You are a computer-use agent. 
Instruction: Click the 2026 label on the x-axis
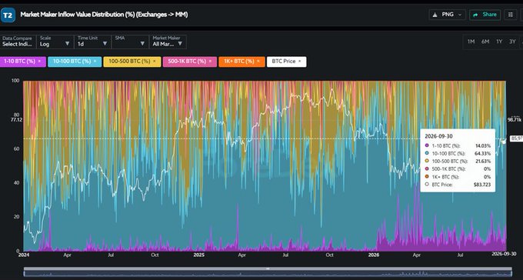pos(373,255)
